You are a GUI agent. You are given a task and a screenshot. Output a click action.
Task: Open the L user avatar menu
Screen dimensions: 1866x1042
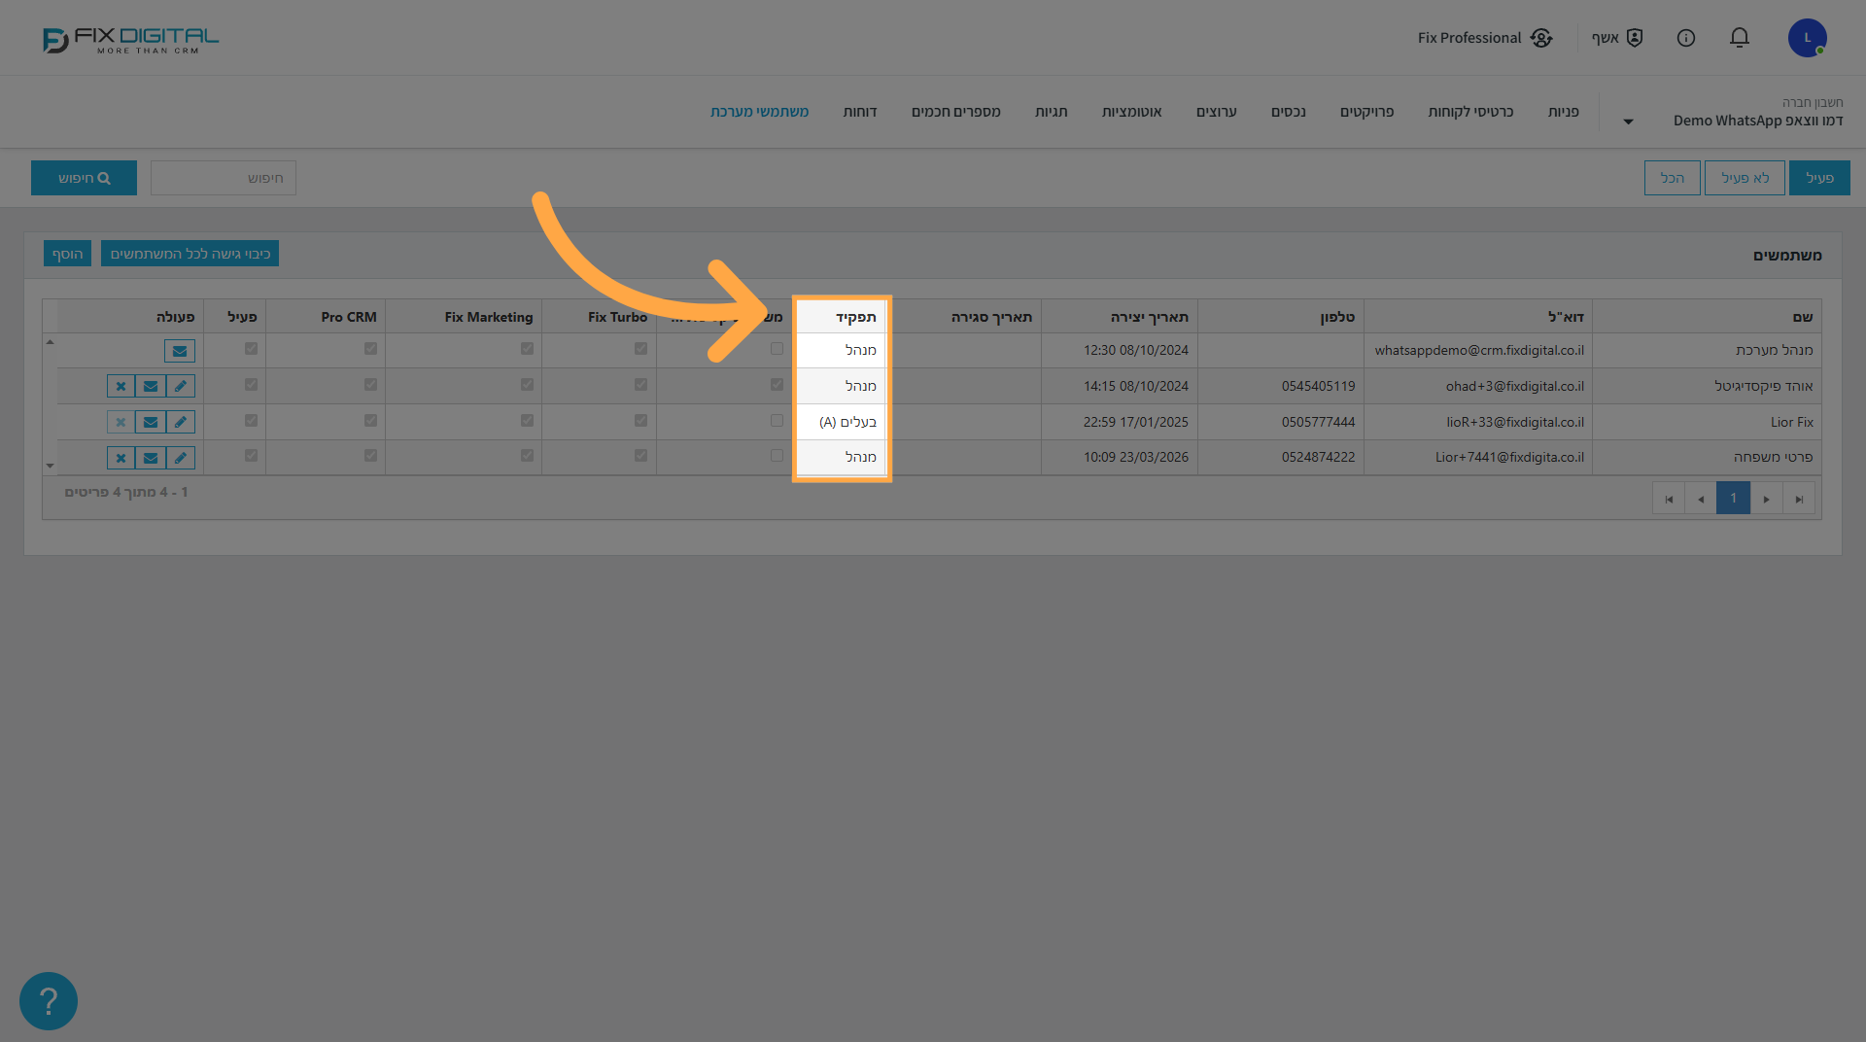tap(1808, 38)
